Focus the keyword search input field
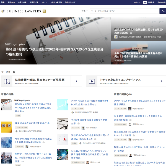This screenshot has width=166, height=166. point(124,11)
